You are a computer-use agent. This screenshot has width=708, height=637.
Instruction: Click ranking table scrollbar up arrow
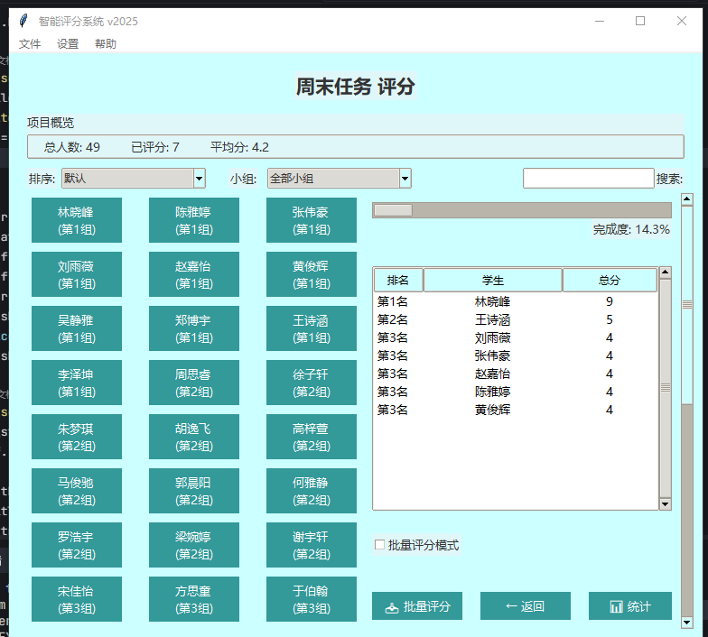click(665, 272)
